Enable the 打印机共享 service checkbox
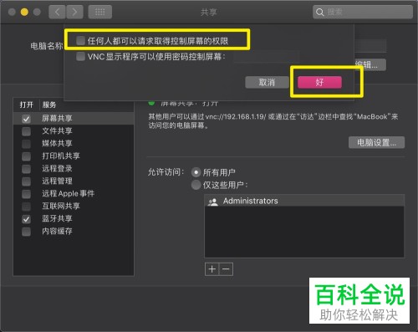Screen dimensions: 418x332 26,156
